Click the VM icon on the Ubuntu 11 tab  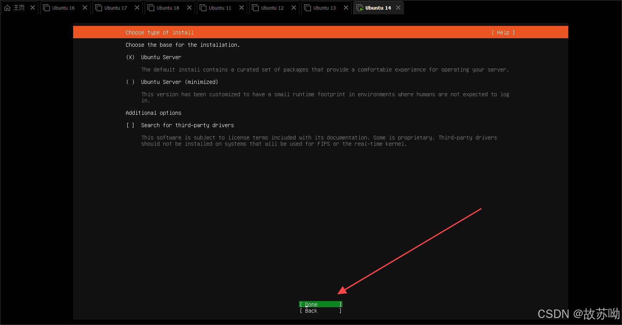(x=203, y=8)
